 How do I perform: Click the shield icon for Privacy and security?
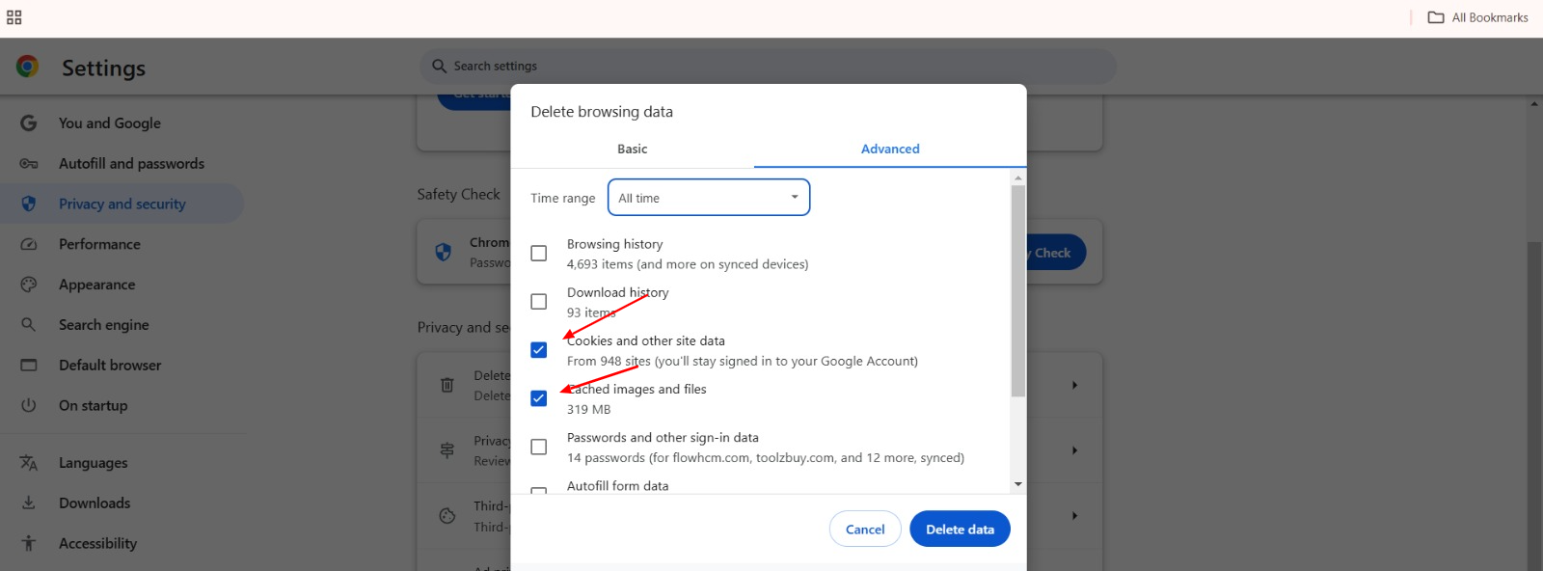[x=29, y=204]
